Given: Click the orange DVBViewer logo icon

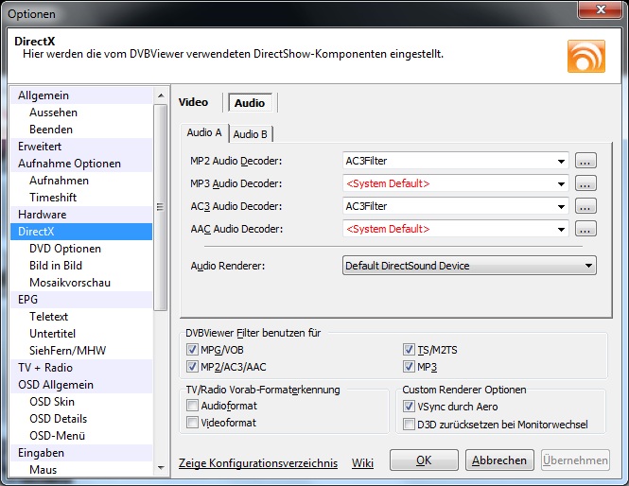Looking at the screenshot, I should (585, 57).
